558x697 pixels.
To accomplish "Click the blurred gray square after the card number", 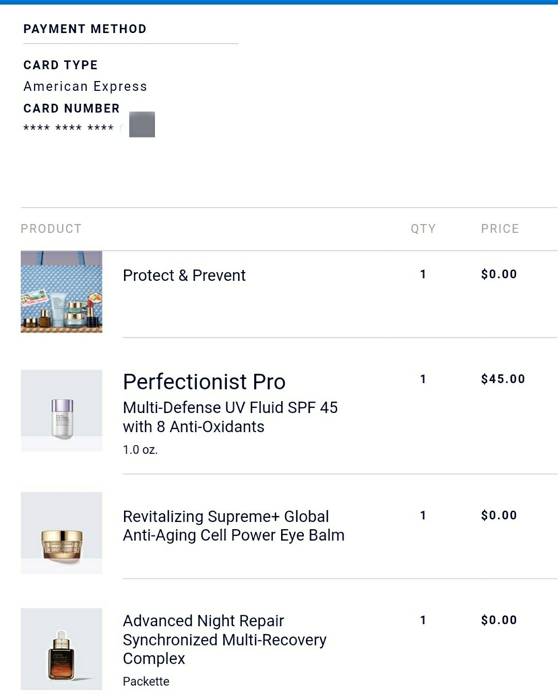I will [142, 124].
